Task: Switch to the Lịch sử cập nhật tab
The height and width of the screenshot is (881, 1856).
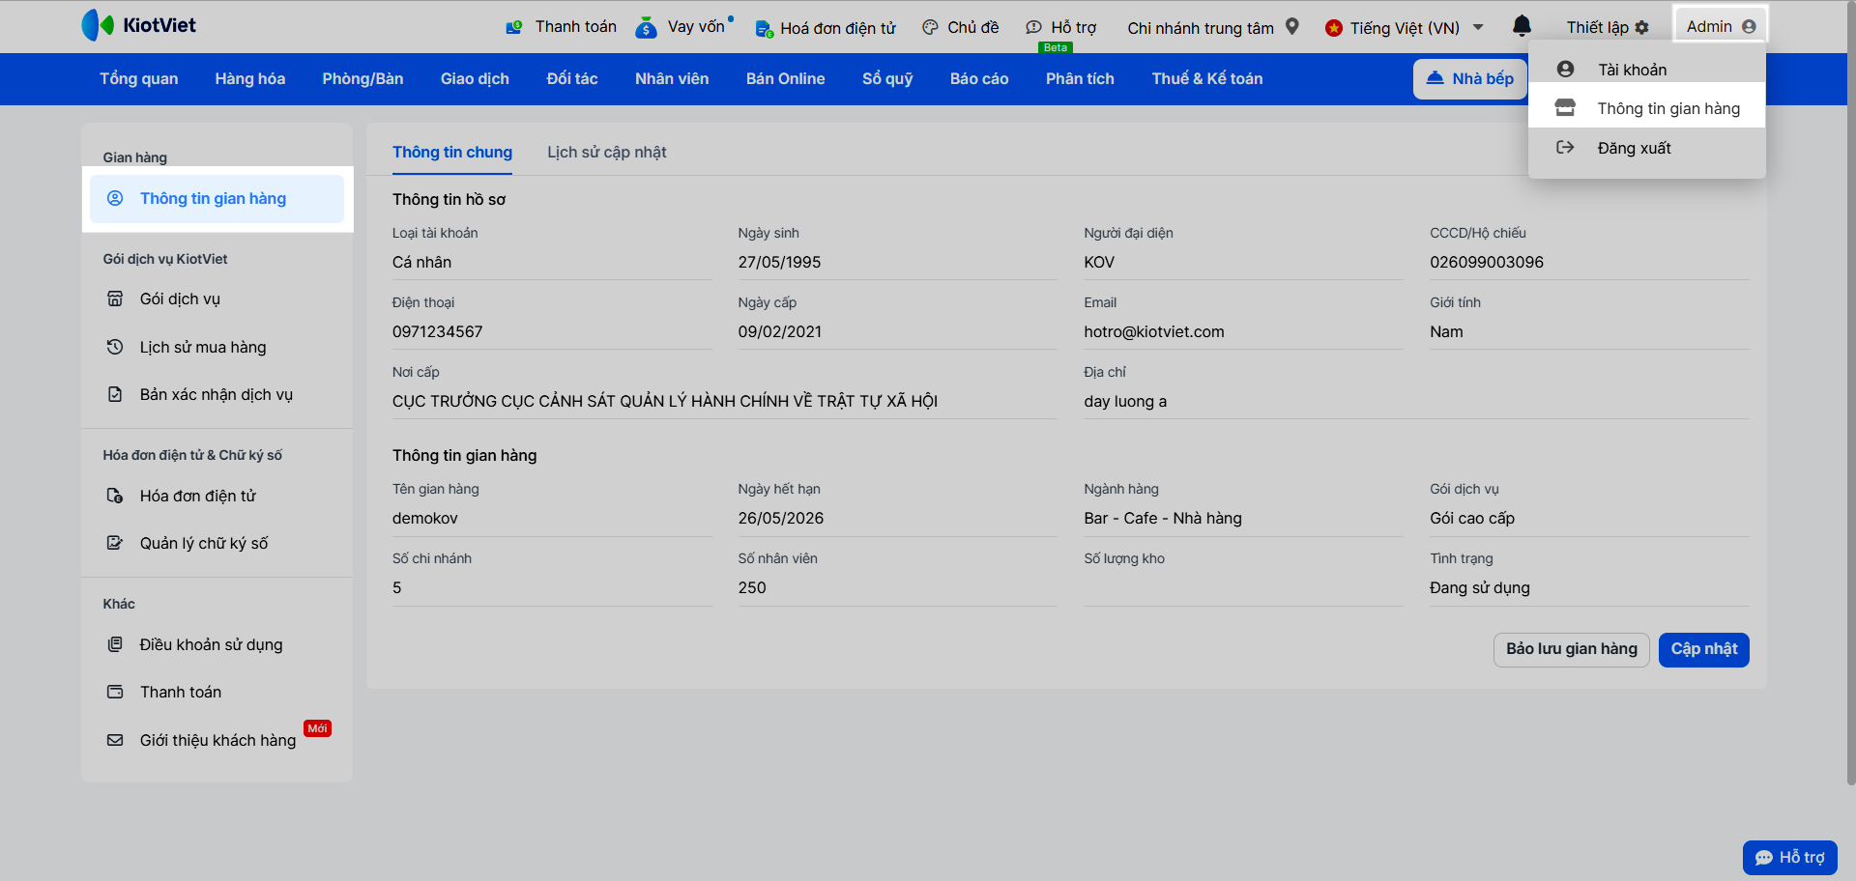Action: point(607,153)
